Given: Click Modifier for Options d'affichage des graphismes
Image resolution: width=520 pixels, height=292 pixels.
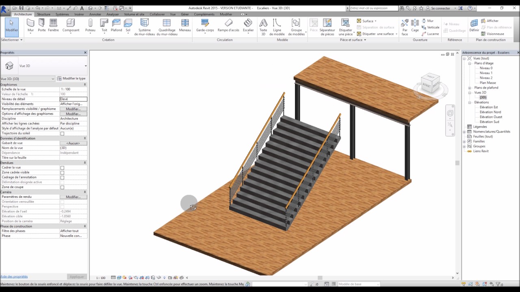Looking at the screenshot, I should click(74, 114).
